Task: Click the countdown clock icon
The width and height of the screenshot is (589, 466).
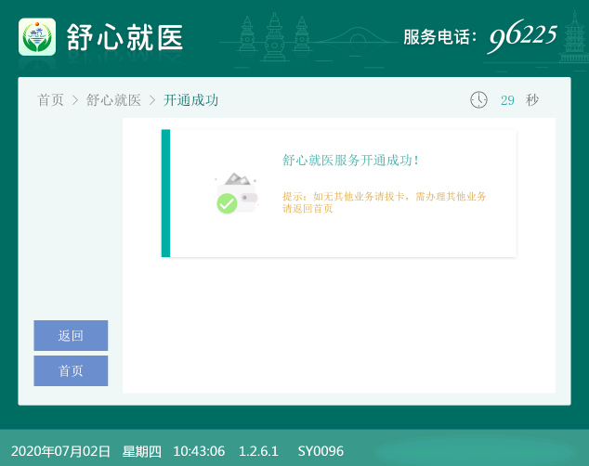Action: tap(478, 100)
